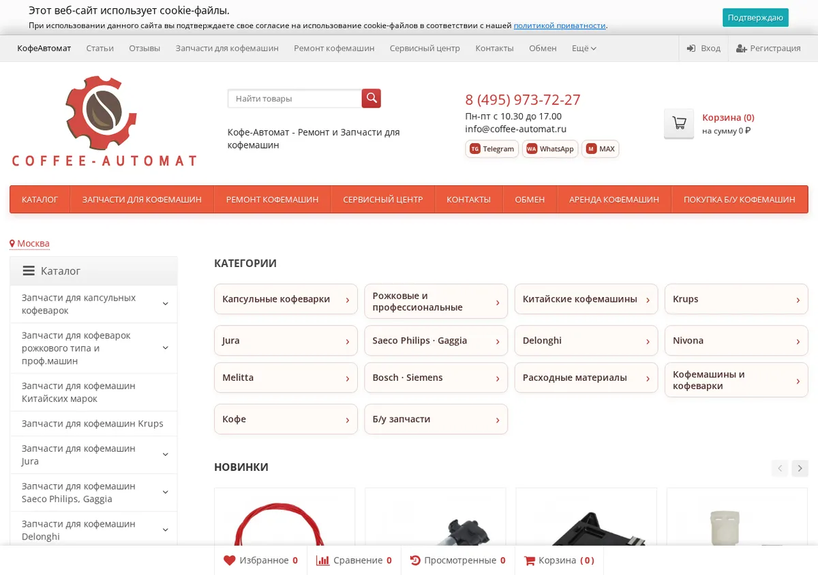818x575 pixels.
Task: Open MAX messenger contact
Action: click(601, 149)
